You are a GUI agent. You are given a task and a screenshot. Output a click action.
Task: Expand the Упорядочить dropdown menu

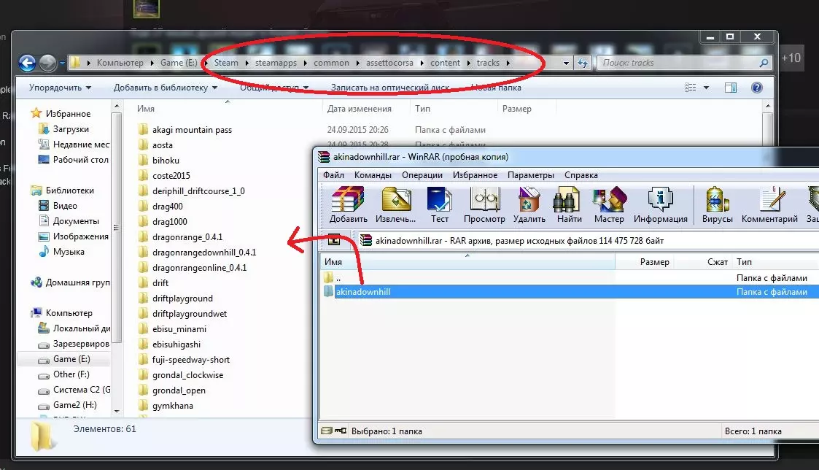[60, 88]
